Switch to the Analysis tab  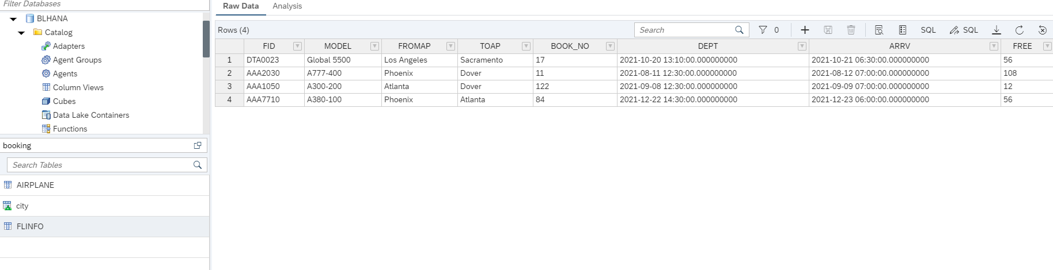[287, 6]
